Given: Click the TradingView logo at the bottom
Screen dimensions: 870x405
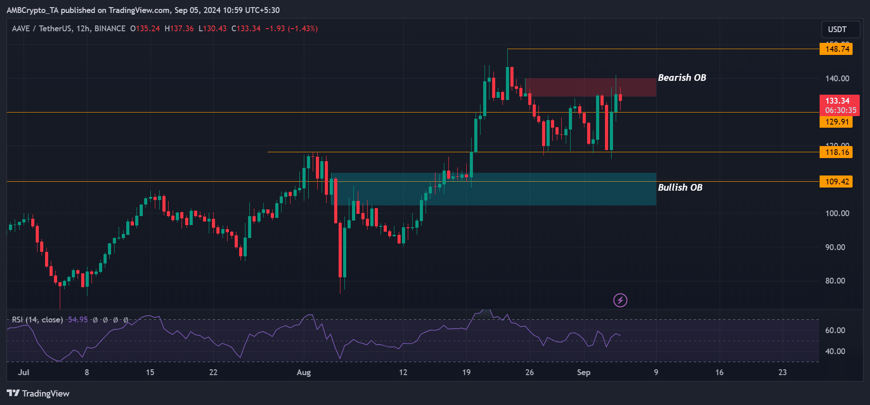Looking at the screenshot, I should 38,393.
